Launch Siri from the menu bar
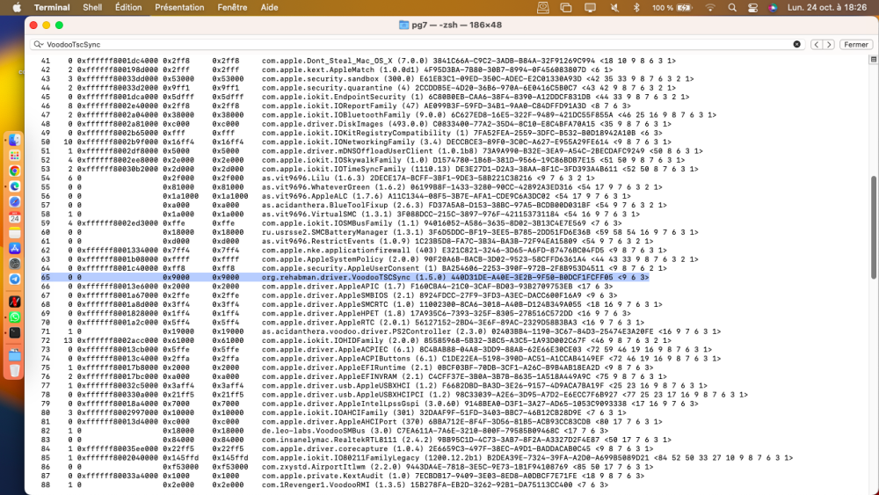The height and width of the screenshot is (495, 879). pyautogui.click(x=773, y=7)
